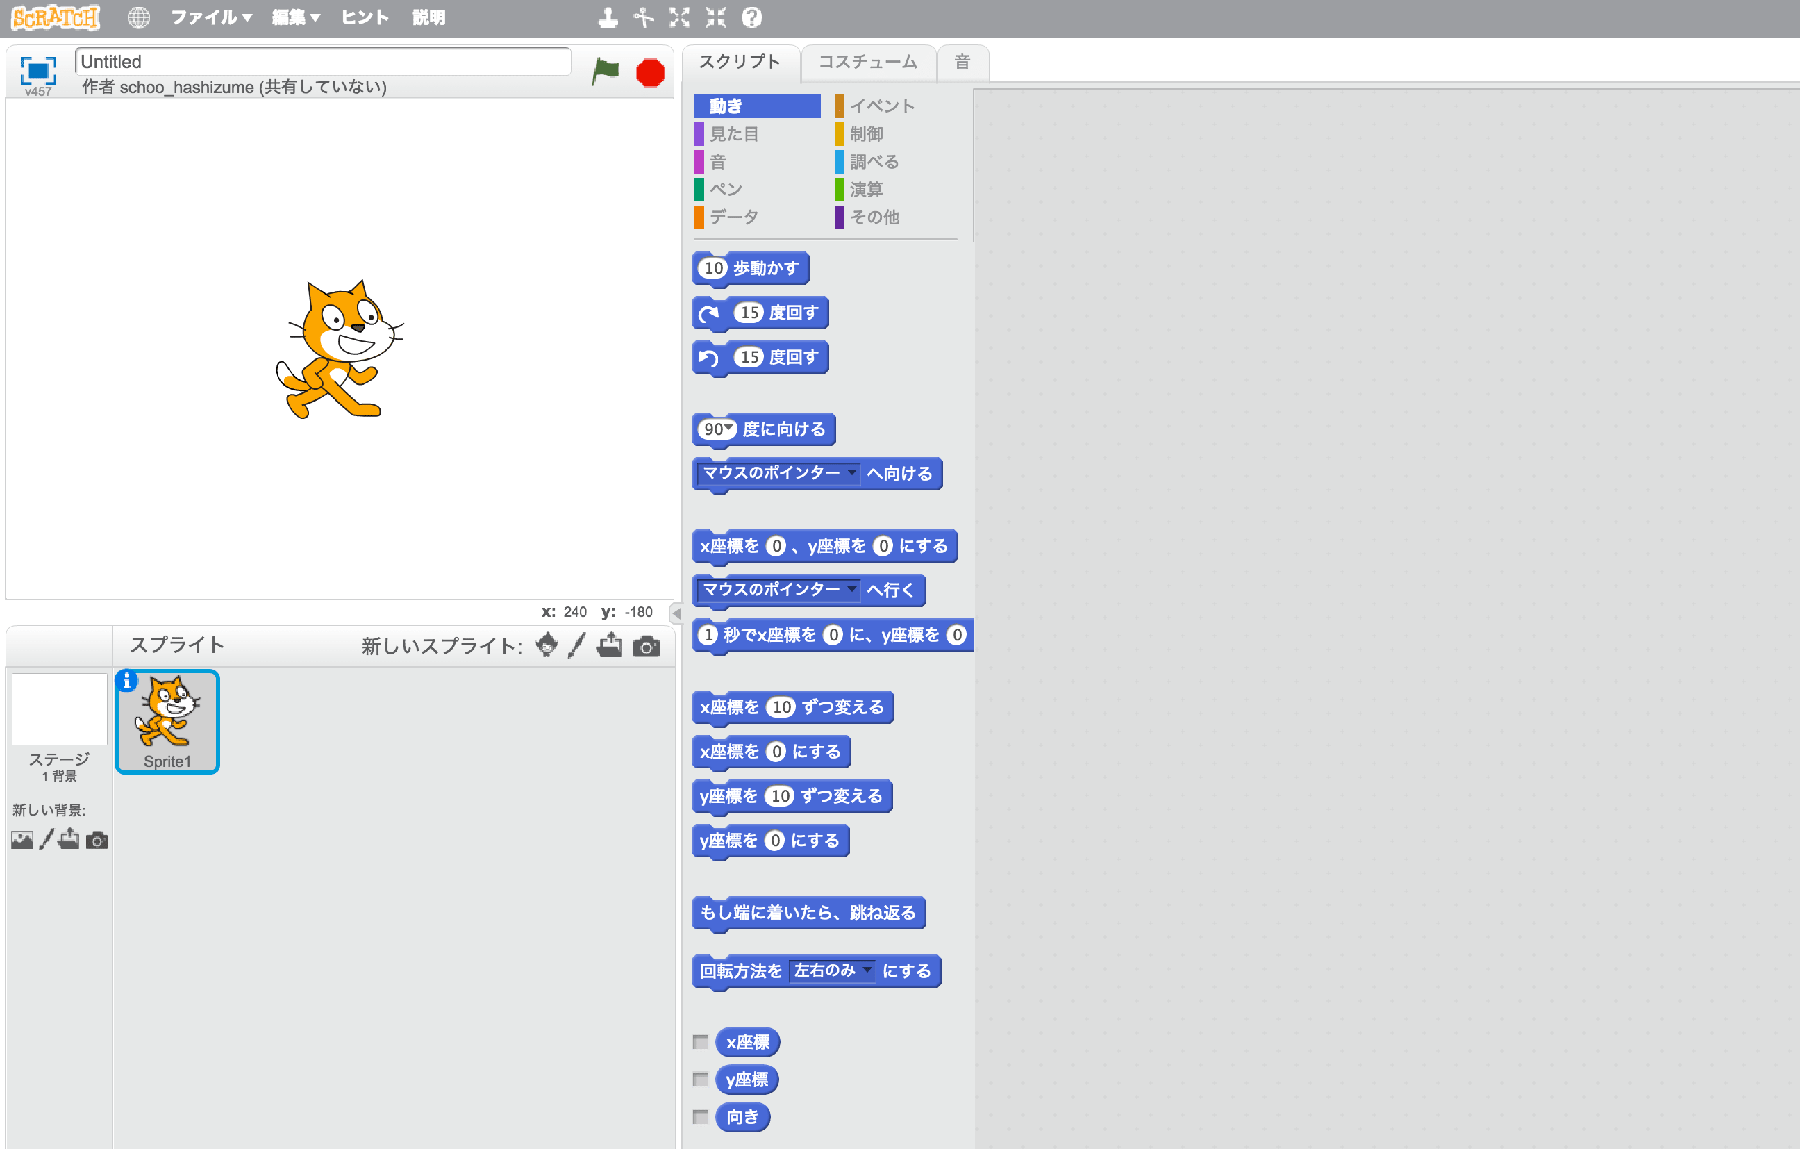
Task: Select the Shrink sprite tool
Action: [x=715, y=17]
